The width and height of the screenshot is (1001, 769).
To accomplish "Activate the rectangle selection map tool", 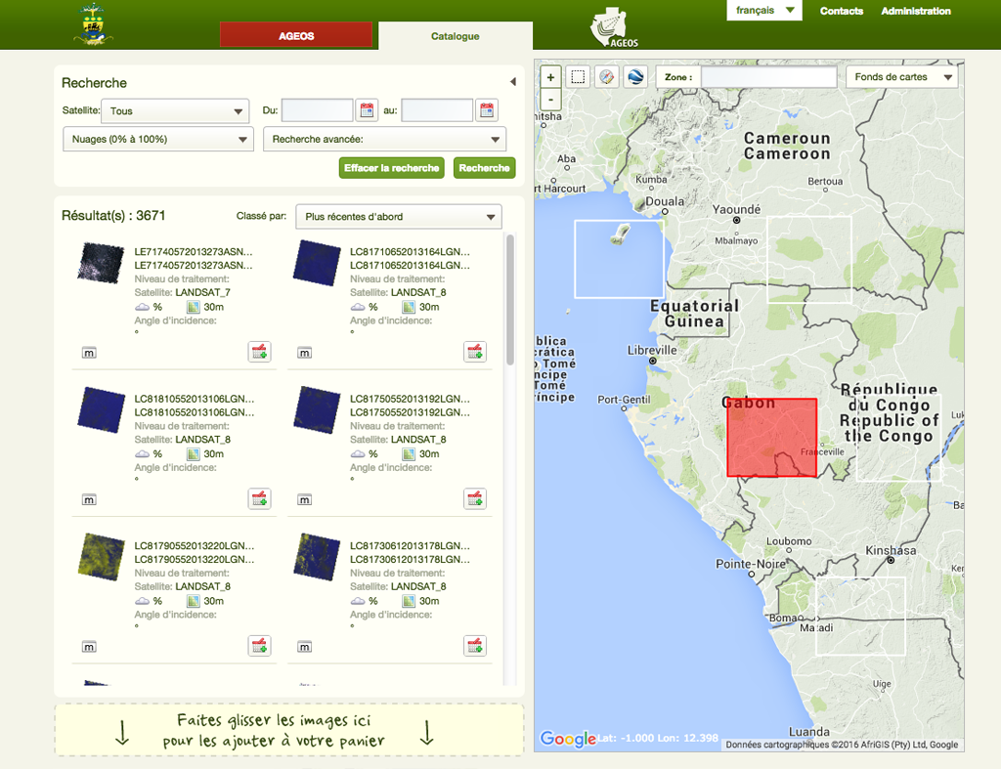I will tap(578, 77).
